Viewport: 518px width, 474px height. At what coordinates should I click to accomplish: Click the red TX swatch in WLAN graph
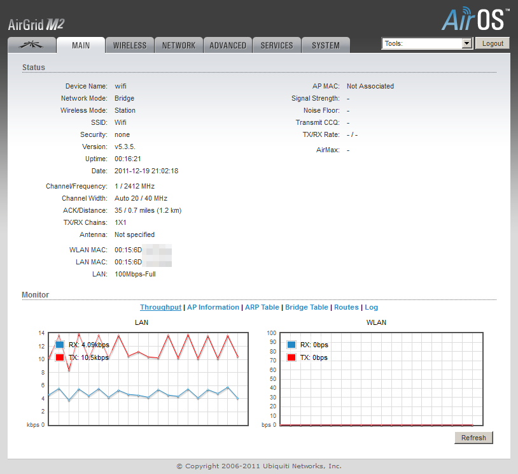[x=291, y=357]
